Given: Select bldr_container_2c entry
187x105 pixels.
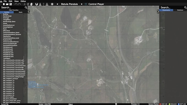Looking at the screenshot, I should click(x=9, y=92).
